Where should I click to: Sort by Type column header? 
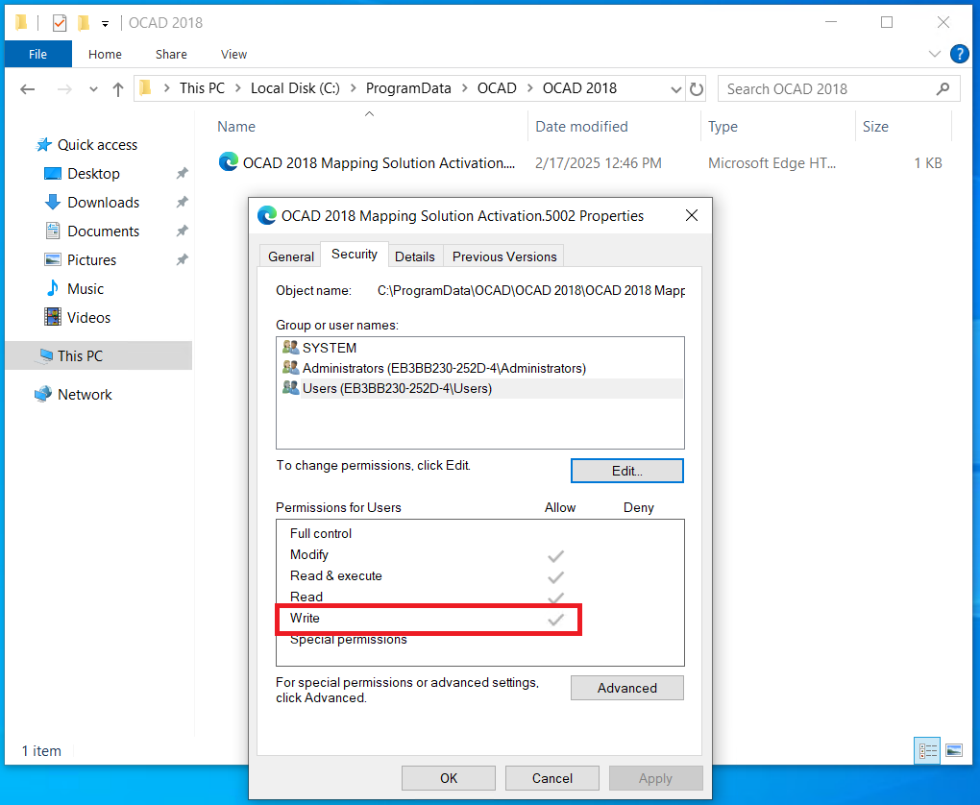click(x=723, y=127)
